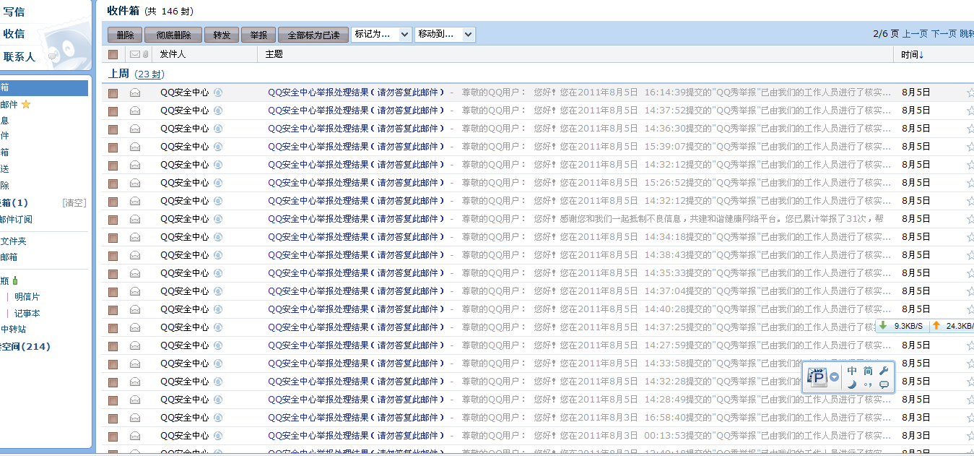Click the green drift bottle icon in sidebar
Screen dimensions: 974x456
(15, 280)
